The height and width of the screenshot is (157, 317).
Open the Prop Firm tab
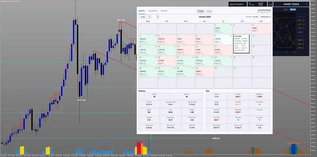click(x=164, y=11)
